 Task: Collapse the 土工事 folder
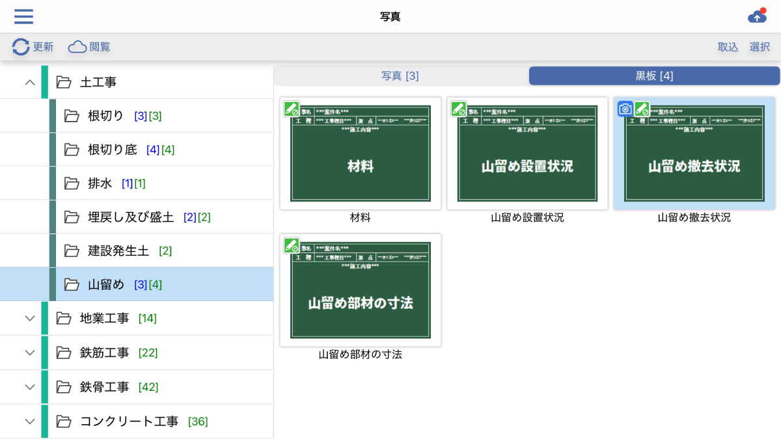[x=29, y=82]
